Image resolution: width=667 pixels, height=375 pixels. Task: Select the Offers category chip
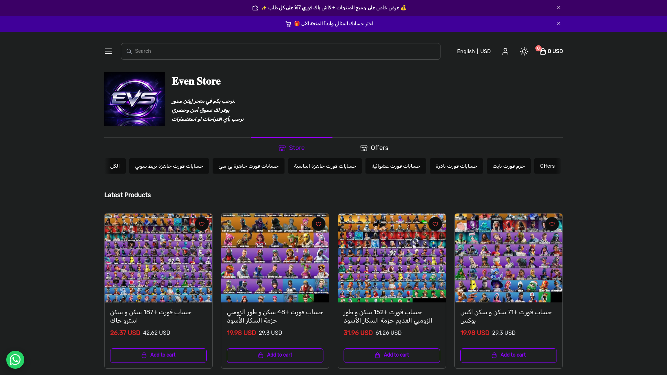[x=547, y=166]
